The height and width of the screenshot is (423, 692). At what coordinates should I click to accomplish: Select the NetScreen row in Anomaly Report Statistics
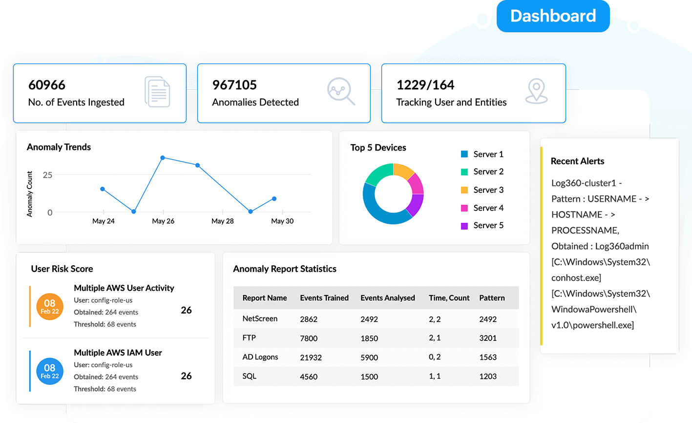point(342,319)
